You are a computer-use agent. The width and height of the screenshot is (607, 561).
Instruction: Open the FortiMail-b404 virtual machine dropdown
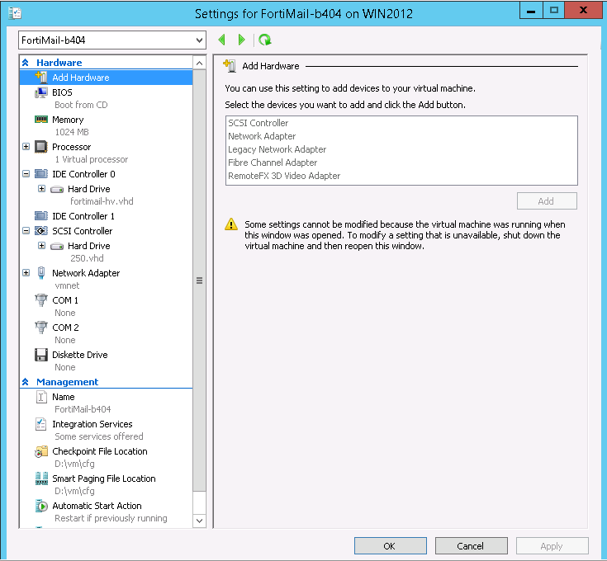[x=199, y=40]
